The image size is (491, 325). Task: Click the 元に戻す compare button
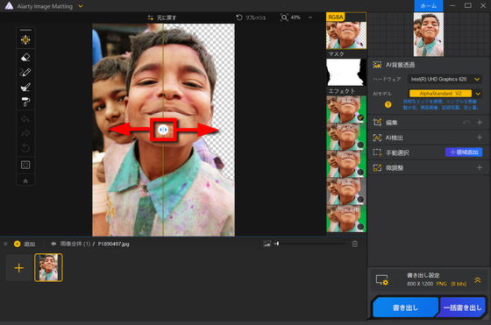[x=161, y=18]
